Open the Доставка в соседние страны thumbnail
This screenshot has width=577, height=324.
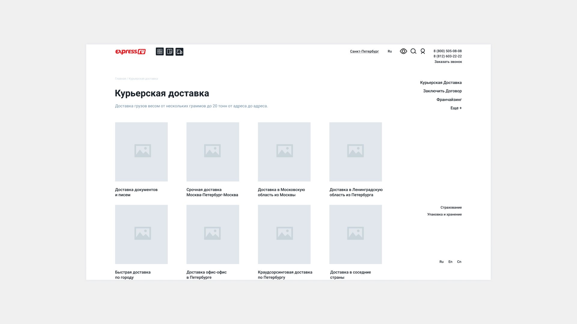(356, 234)
